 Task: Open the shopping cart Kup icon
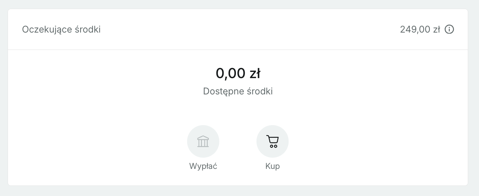tap(272, 141)
